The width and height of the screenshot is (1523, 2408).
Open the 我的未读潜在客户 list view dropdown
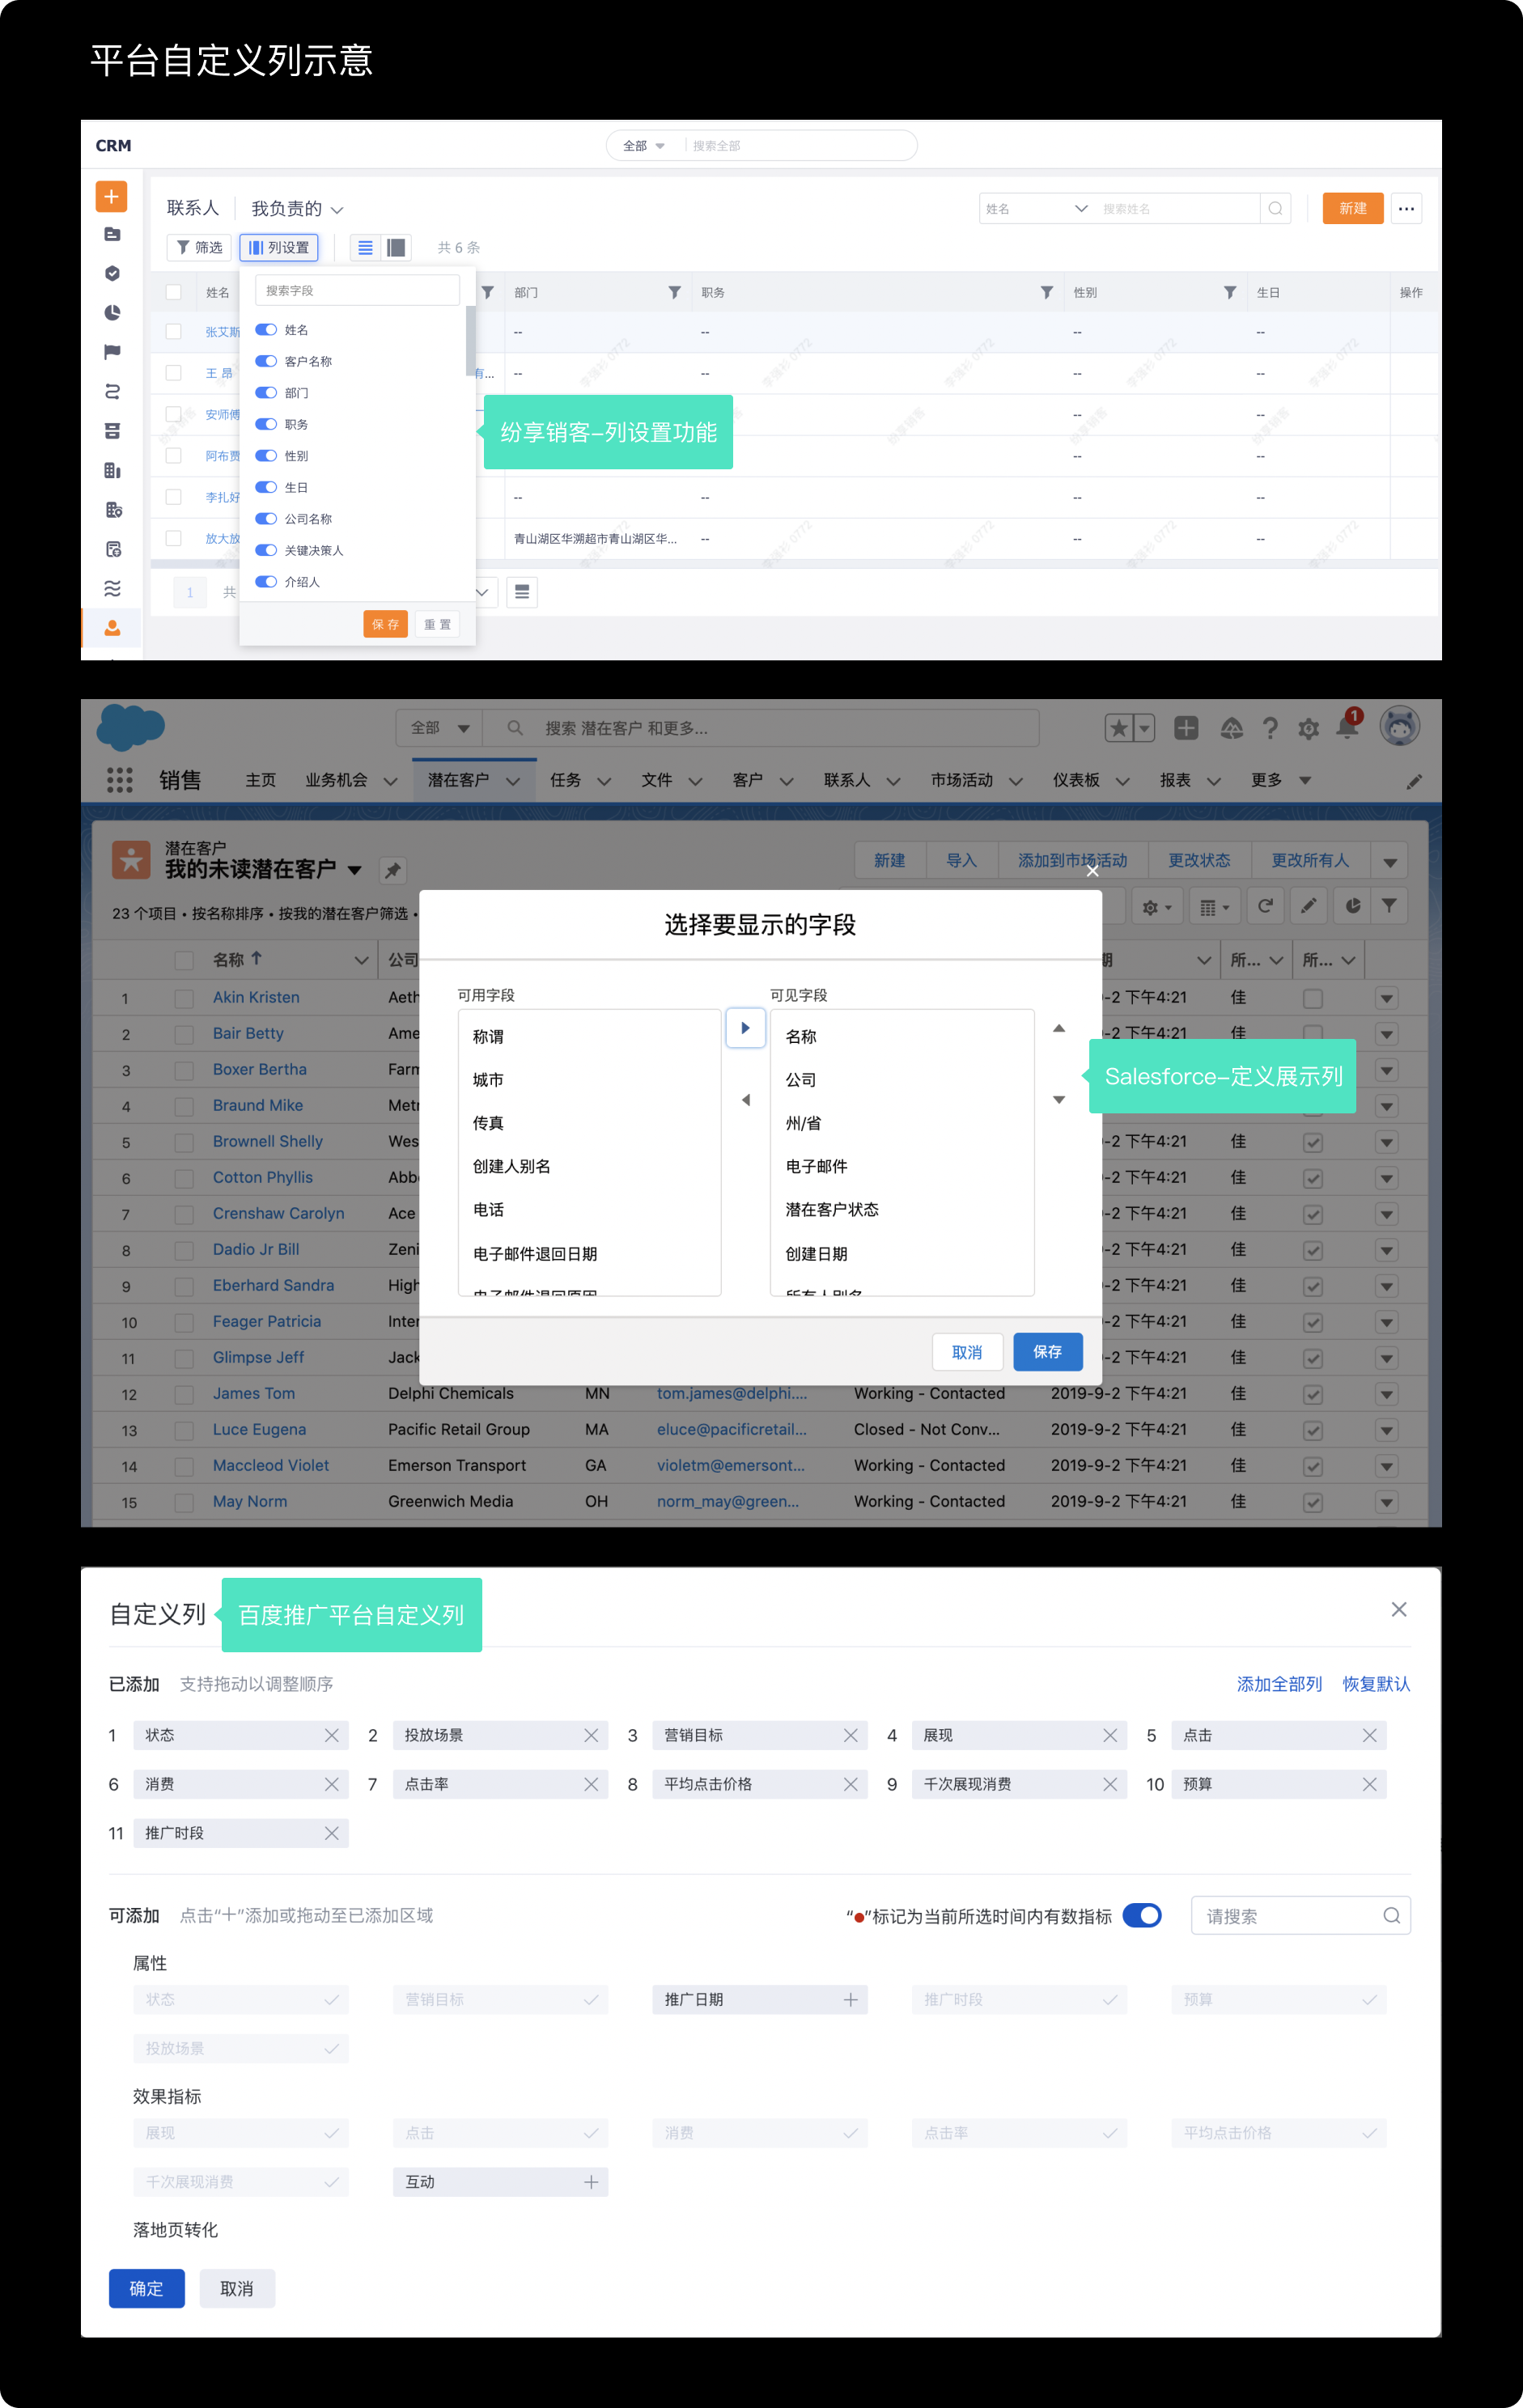(354, 870)
